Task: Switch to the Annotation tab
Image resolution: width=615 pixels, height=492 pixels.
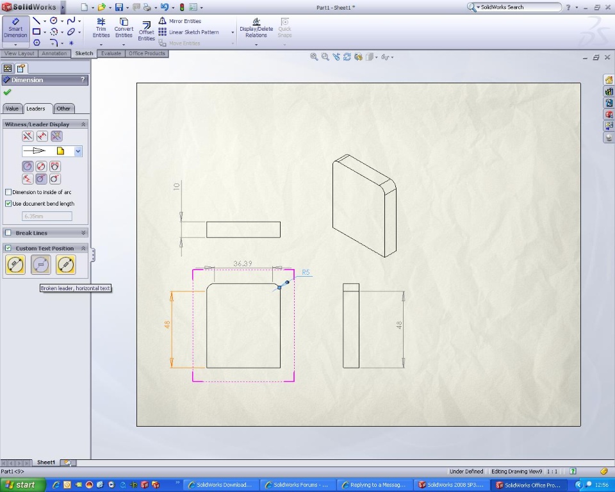Action: click(x=54, y=53)
